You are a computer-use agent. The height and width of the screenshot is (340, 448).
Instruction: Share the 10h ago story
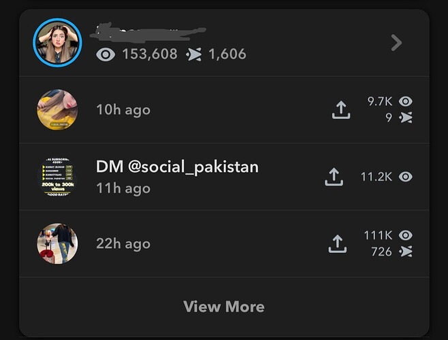coord(341,110)
